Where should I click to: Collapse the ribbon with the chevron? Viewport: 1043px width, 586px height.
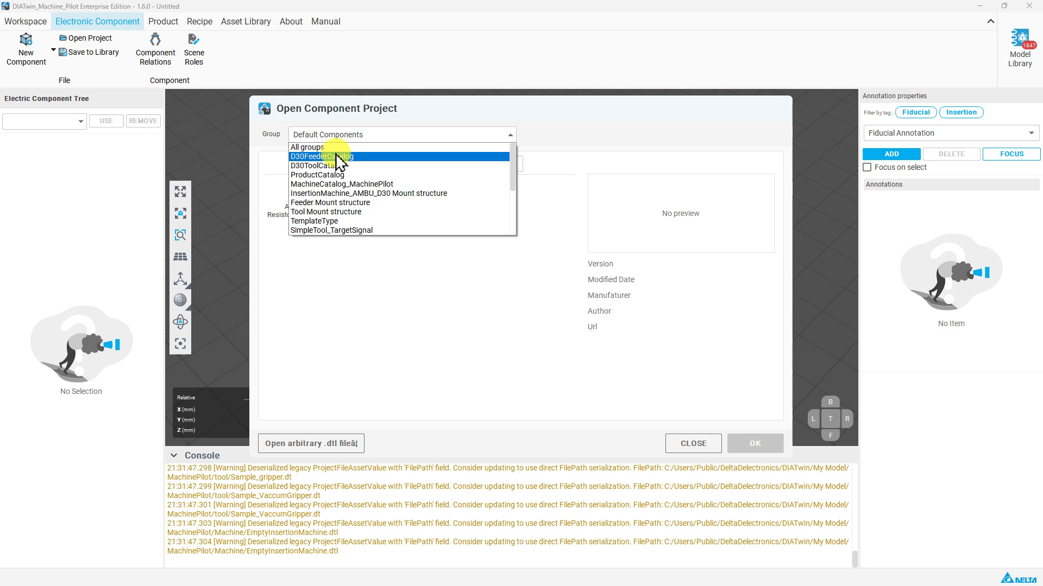point(990,21)
